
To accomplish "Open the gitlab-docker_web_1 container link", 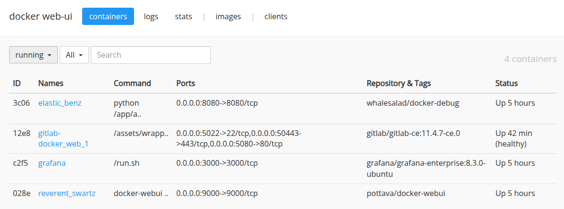I will (x=63, y=138).
